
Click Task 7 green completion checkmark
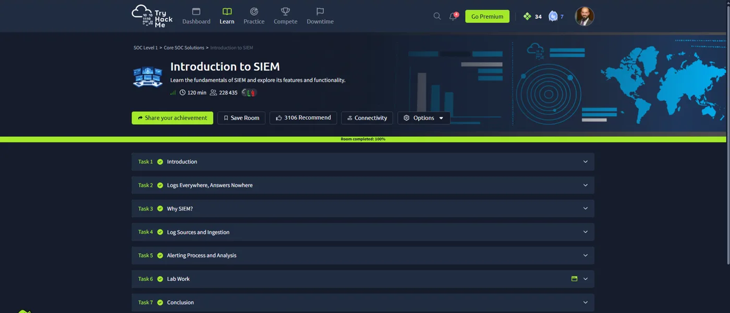pyautogui.click(x=160, y=302)
